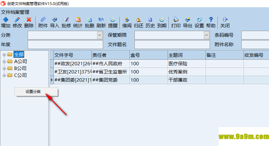
Task: Click the 归还 (return) toolbar icon
Action: 139,20
